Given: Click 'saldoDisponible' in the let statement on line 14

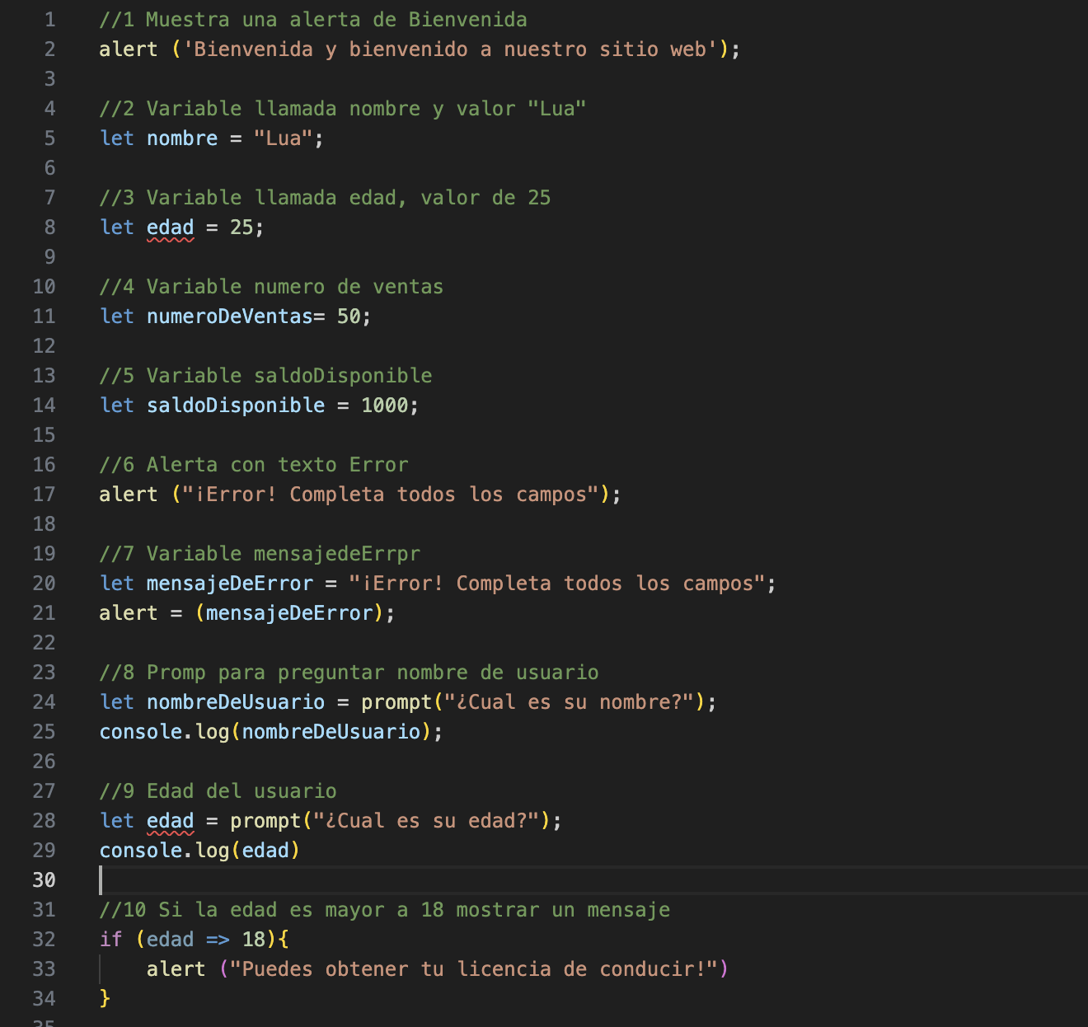Looking at the screenshot, I should [x=236, y=406].
